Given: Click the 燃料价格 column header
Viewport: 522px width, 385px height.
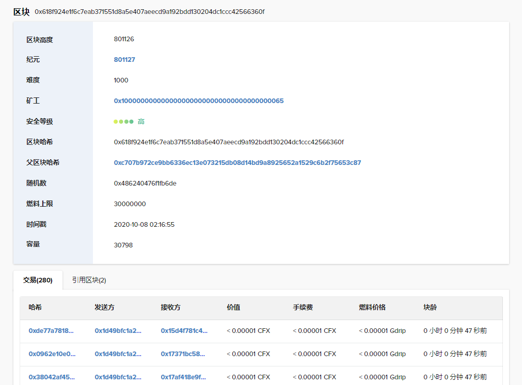Looking at the screenshot, I should [372, 308].
